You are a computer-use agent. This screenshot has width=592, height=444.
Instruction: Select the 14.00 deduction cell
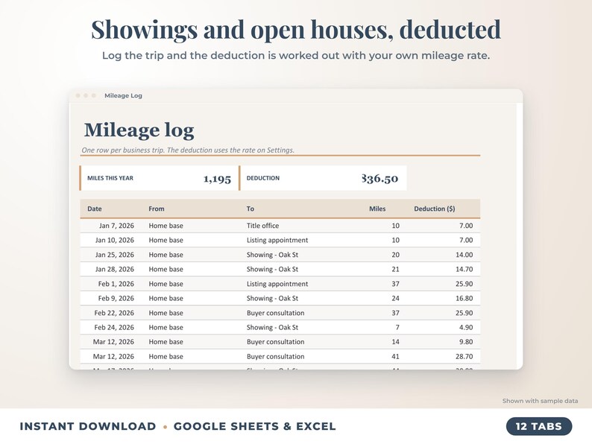pos(464,255)
